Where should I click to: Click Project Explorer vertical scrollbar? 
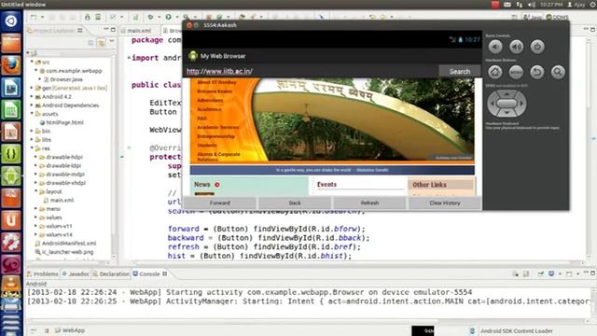[114, 156]
